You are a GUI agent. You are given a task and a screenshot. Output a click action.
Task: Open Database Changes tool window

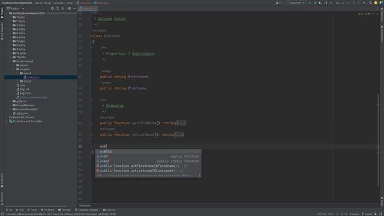point(86,210)
